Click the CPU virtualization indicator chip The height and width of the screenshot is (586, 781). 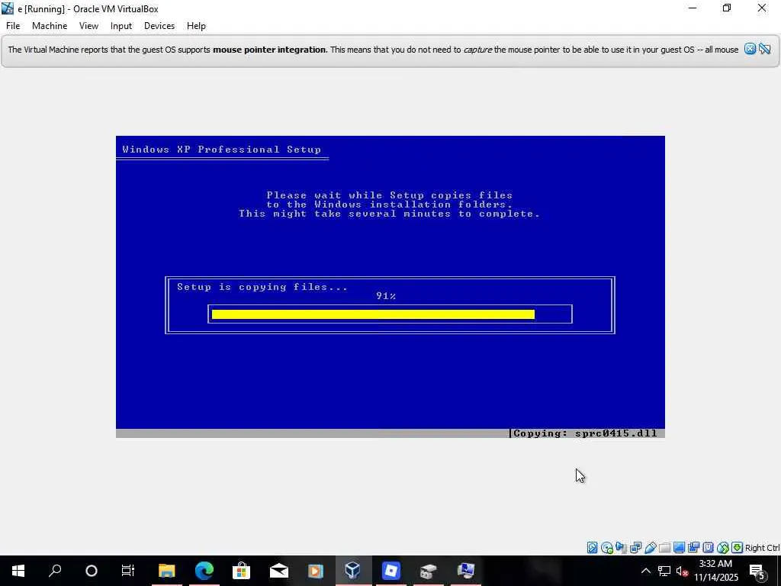(709, 548)
